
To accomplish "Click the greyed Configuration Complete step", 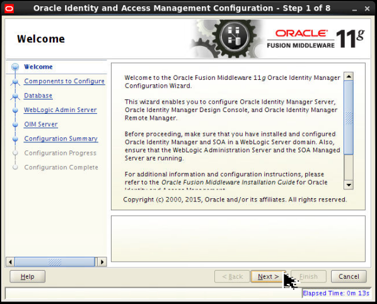I will (x=61, y=167).
